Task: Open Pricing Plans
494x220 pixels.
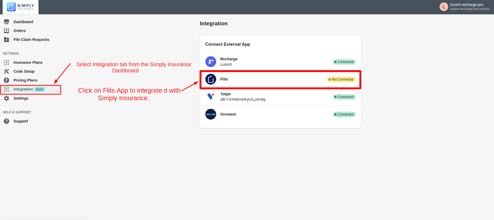Action: 25,80
